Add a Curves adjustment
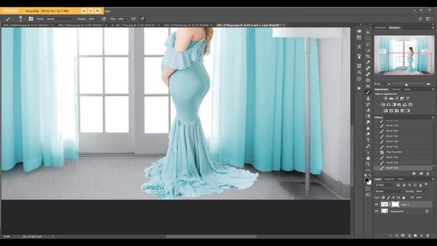The width and height of the screenshot is (437, 246). point(396,98)
